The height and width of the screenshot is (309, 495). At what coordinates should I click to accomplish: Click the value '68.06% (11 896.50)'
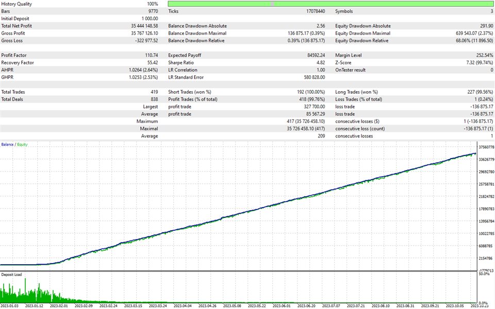[474, 40]
